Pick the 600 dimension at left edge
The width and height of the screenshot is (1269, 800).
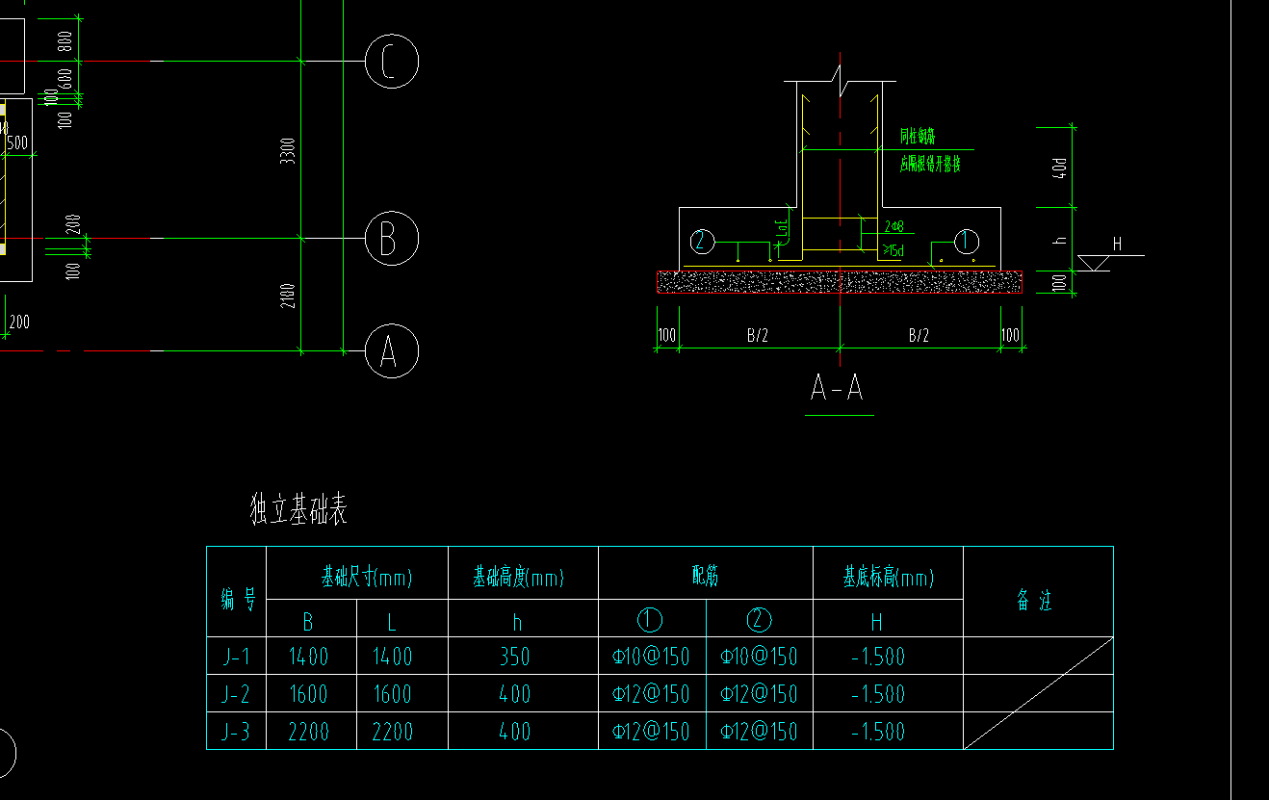tap(65, 78)
